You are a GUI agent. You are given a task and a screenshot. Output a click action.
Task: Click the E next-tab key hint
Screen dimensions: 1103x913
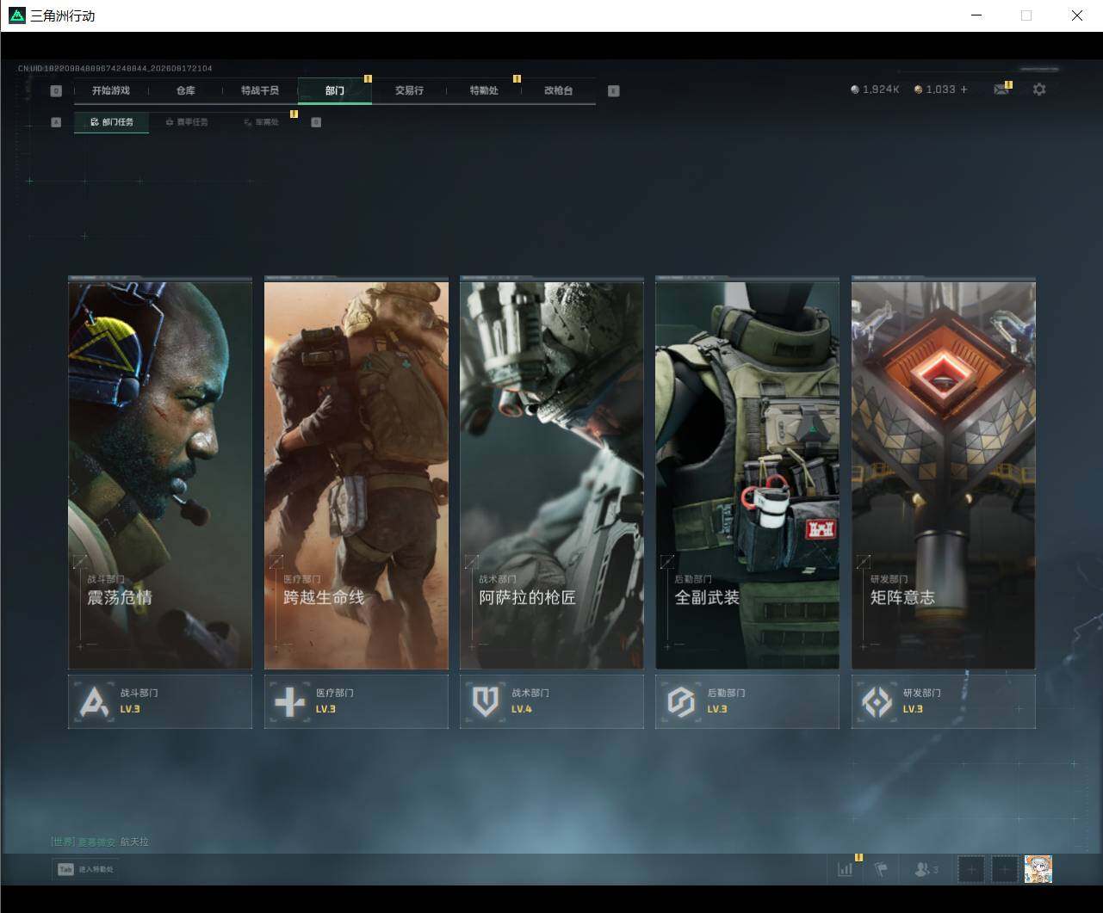tap(614, 90)
